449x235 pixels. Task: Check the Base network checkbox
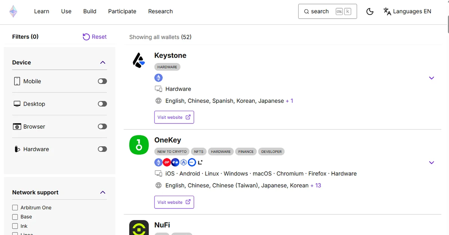[x=15, y=217]
